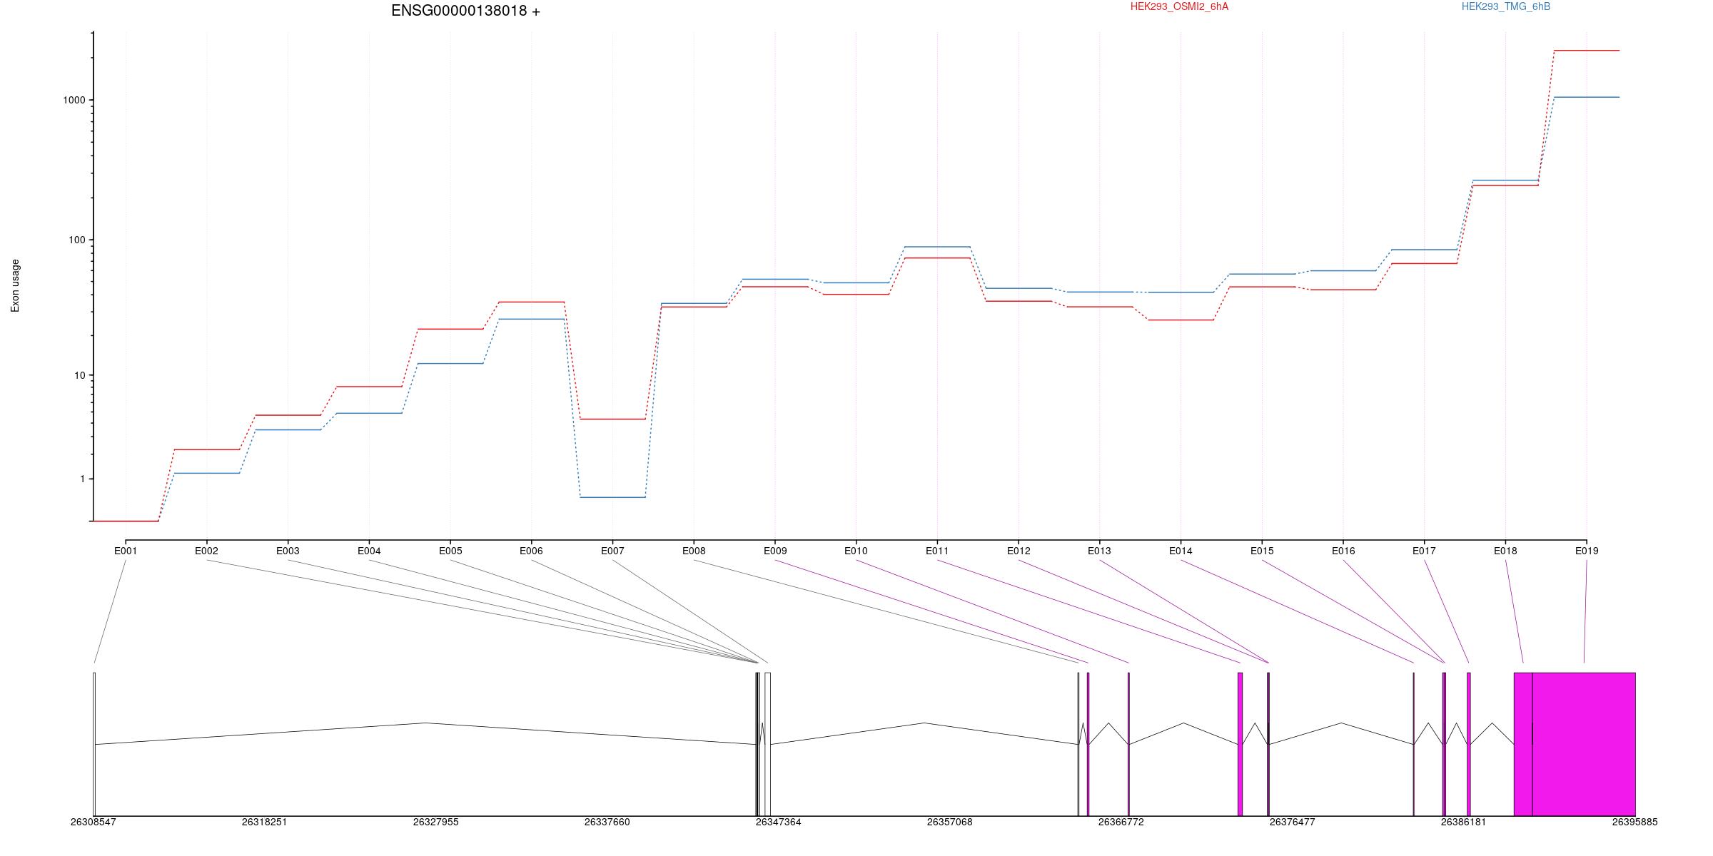Click the magenta E011 exon box in gene model
The height and width of the screenshot is (856, 1713).
pos(1240,744)
